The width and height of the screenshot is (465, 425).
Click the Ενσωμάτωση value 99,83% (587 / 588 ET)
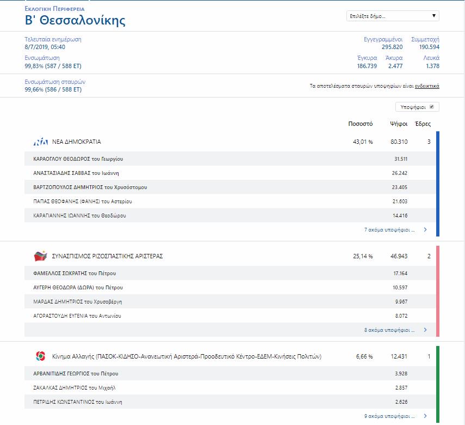point(53,66)
